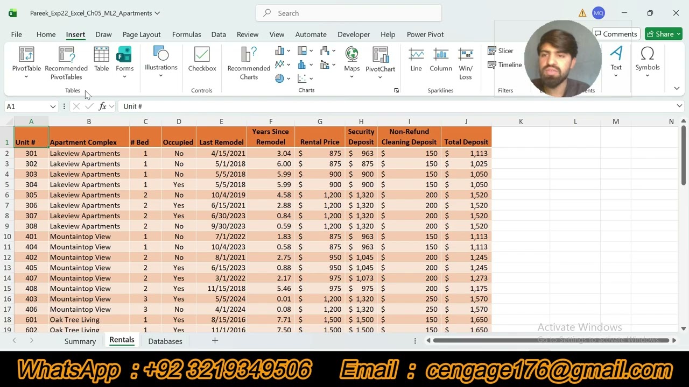Screen dimensions: 689x387
Task: Open the Power Pivot tab
Action: (x=425, y=34)
